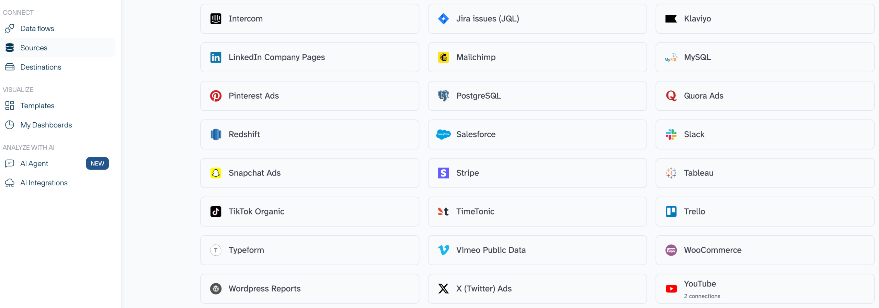Click the NEW badge beside AI Agent

pos(97,163)
